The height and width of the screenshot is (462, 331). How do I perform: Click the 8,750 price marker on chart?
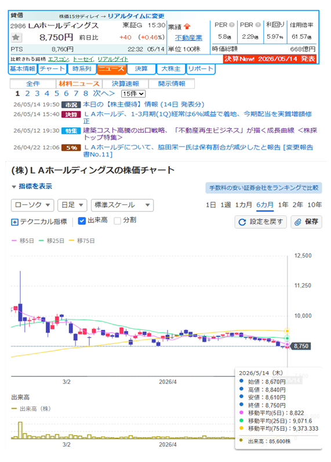click(x=301, y=346)
